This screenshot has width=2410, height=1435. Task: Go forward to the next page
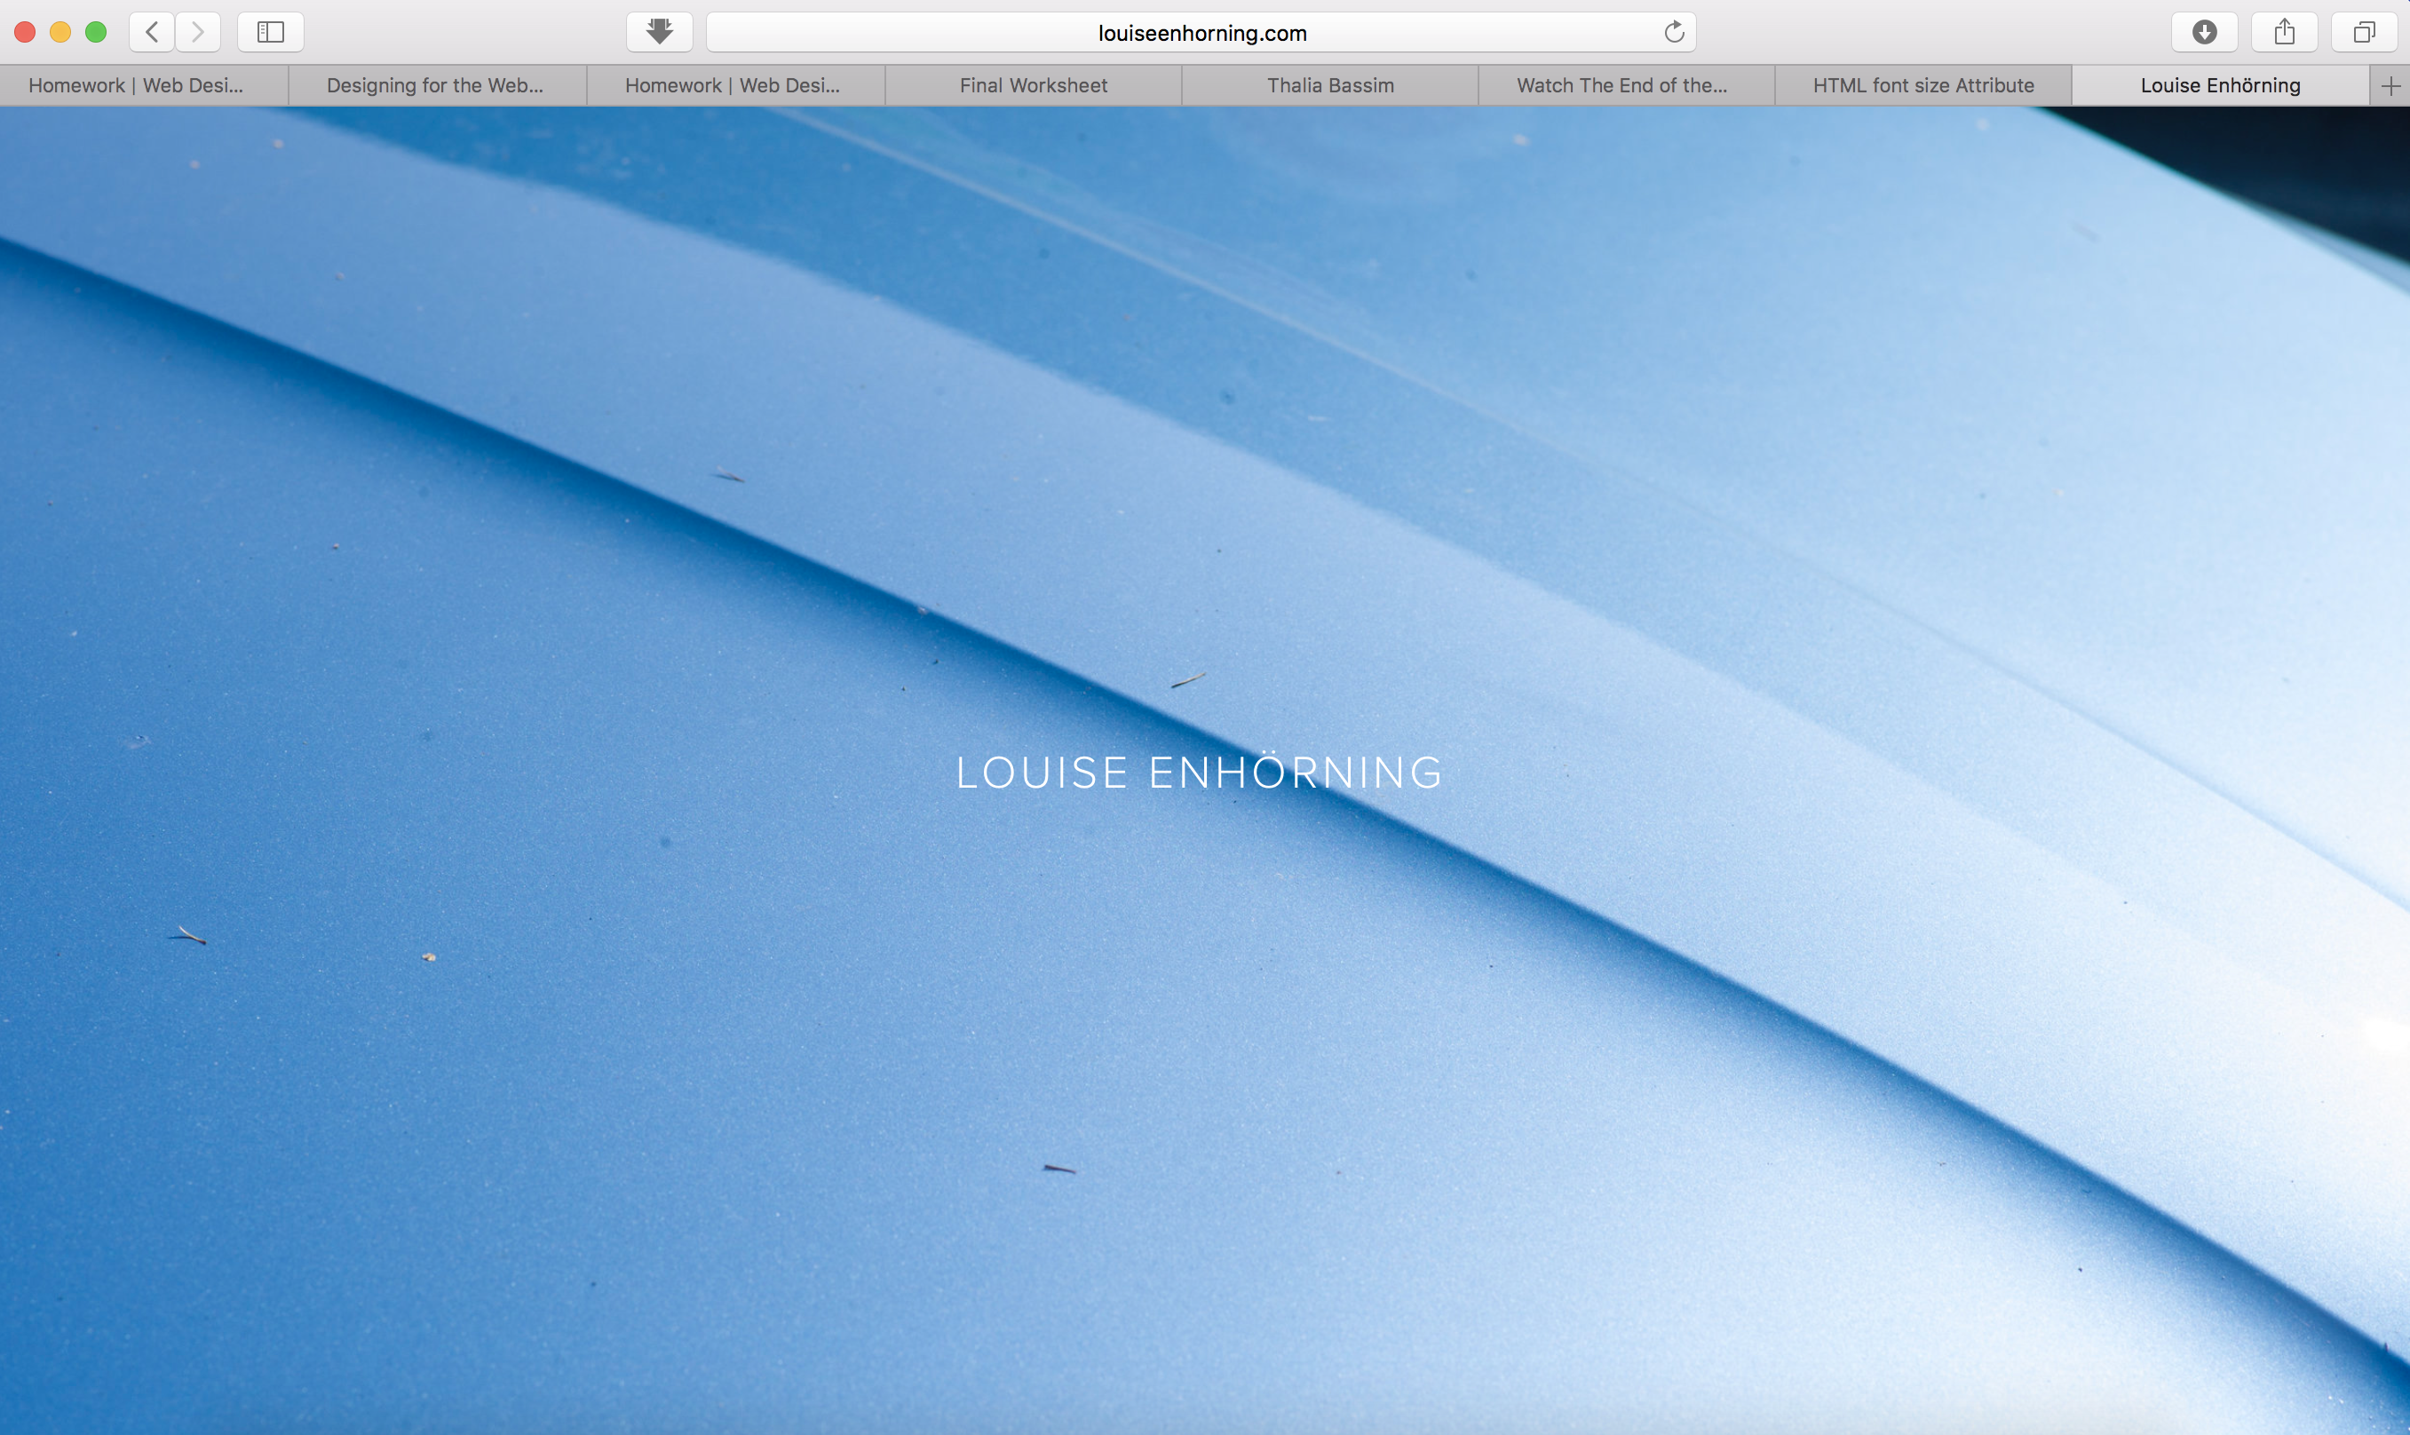tap(198, 32)
